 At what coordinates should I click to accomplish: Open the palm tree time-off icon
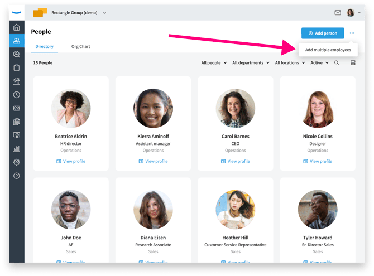point(16,81)
